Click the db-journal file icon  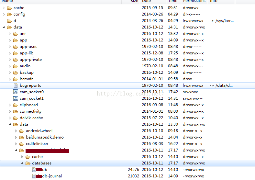pyautogui.click(x=34, y=176)
